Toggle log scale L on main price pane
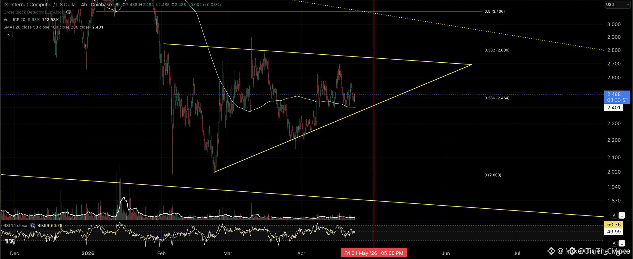This screenshot has height=259, width=633. click(622, 215)
